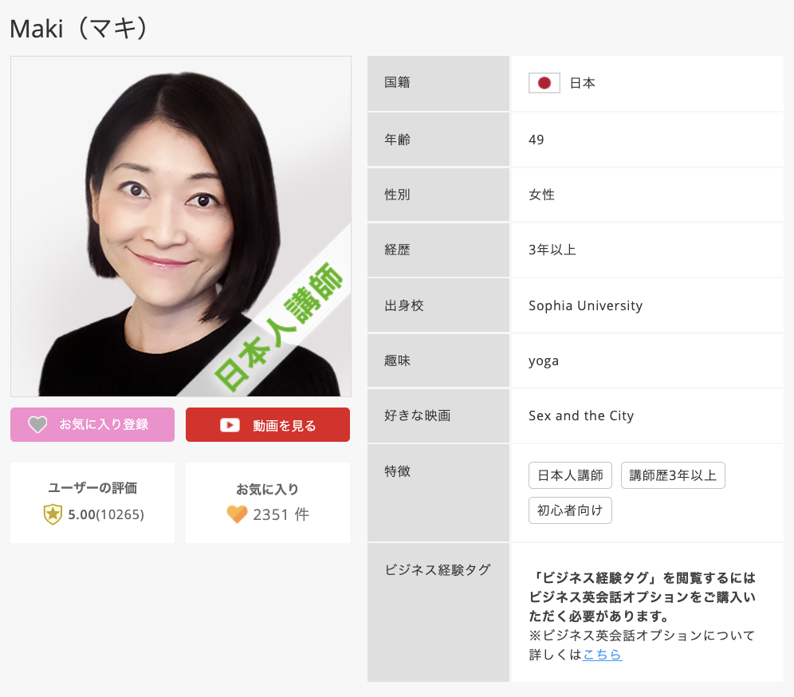Click the Maki（マキ）page heading
794x697 pixels.
coord(80,28)
